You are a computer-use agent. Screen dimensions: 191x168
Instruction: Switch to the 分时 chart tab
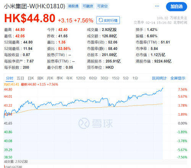pyautogui.click(x=10, y=78)
